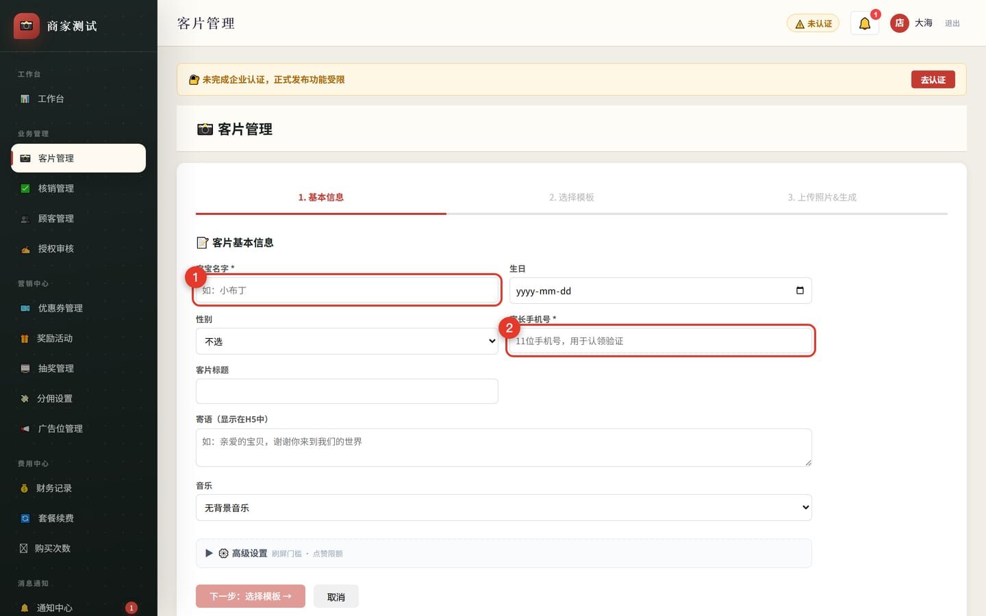Open 套餐续费 in the sidebar
The image size is (986, 616).
click(x=79, y=518)
